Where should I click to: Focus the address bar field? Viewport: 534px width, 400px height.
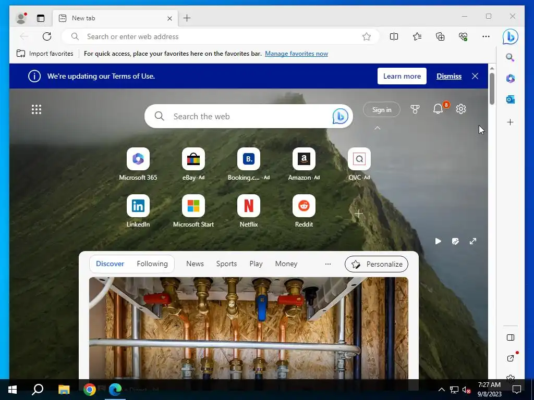point(220,36)
